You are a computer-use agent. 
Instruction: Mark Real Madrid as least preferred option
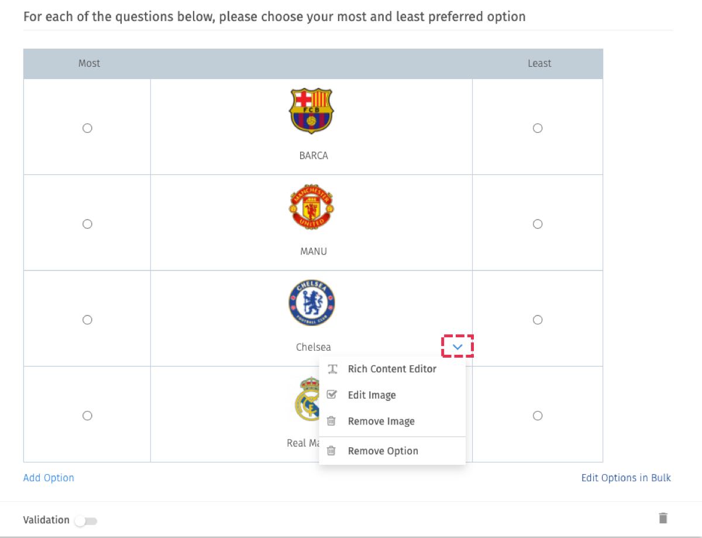pos(538,416)
